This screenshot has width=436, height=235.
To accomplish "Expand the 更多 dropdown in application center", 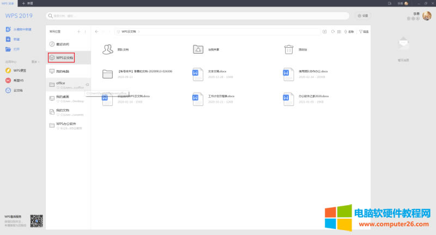I will (35, 61).
